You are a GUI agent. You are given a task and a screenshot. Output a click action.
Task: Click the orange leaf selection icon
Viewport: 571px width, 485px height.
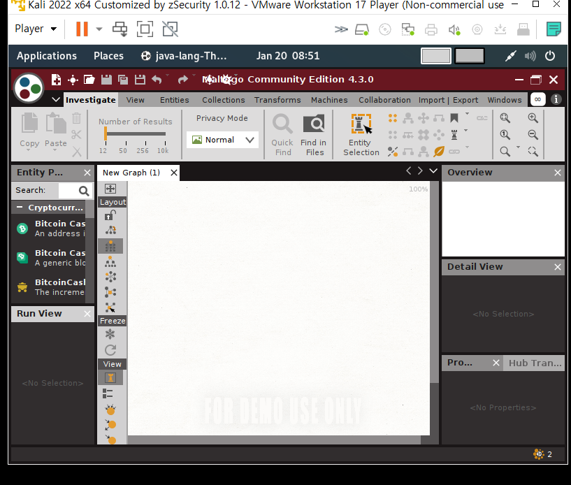(439, 151)
